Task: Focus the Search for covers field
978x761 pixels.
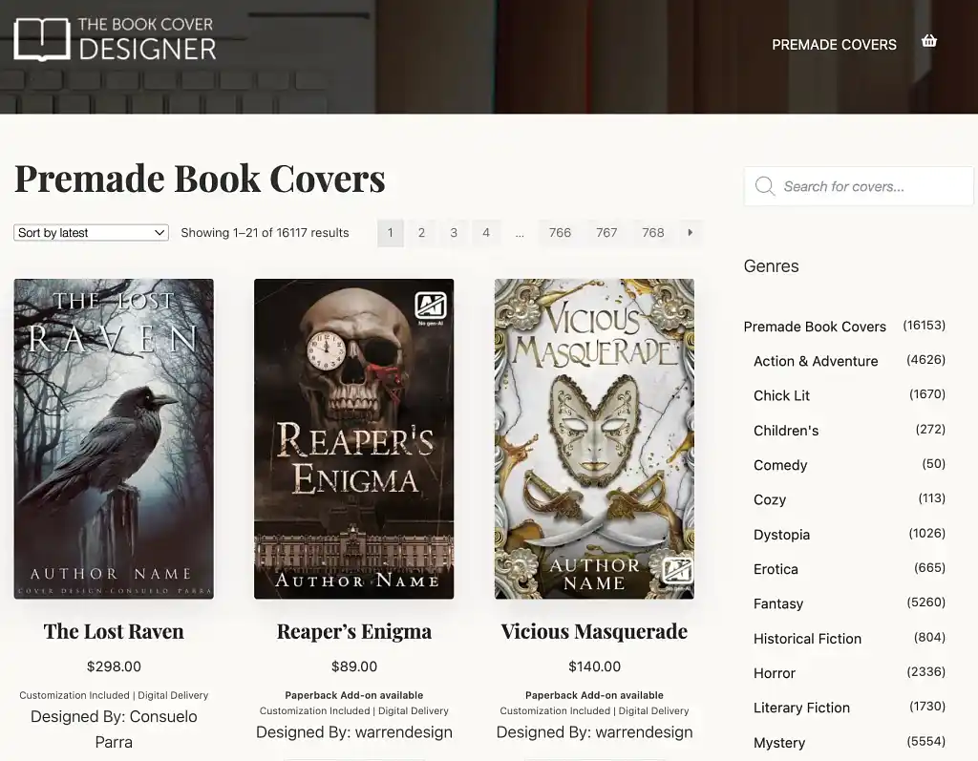Action: pyautogui.click(x=859, y=186)
